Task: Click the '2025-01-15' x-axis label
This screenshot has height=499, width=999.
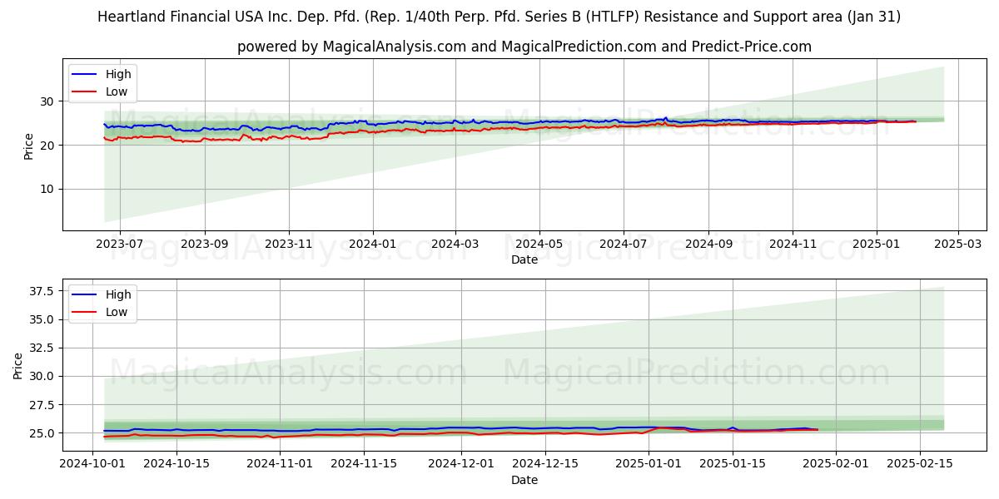Action: [733, 466]
